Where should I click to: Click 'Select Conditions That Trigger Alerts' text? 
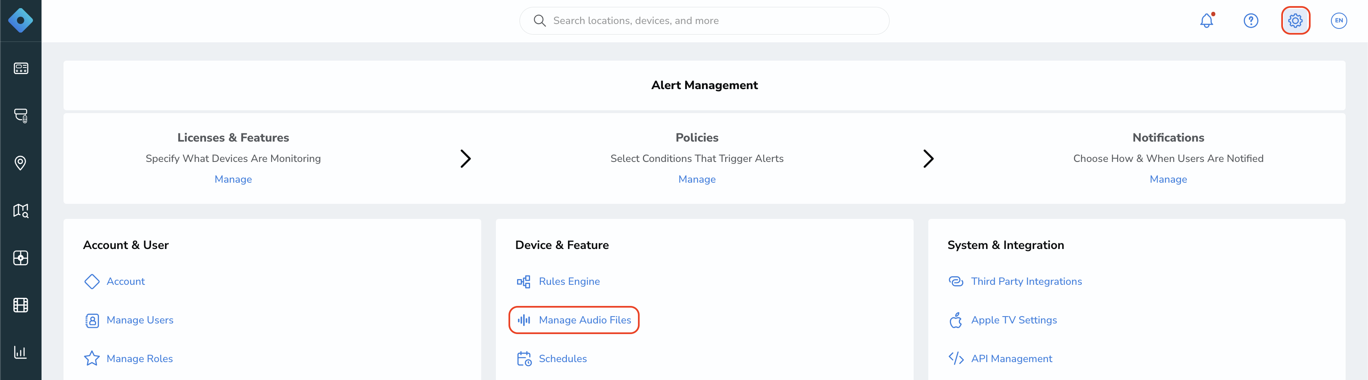coord(697,159)
